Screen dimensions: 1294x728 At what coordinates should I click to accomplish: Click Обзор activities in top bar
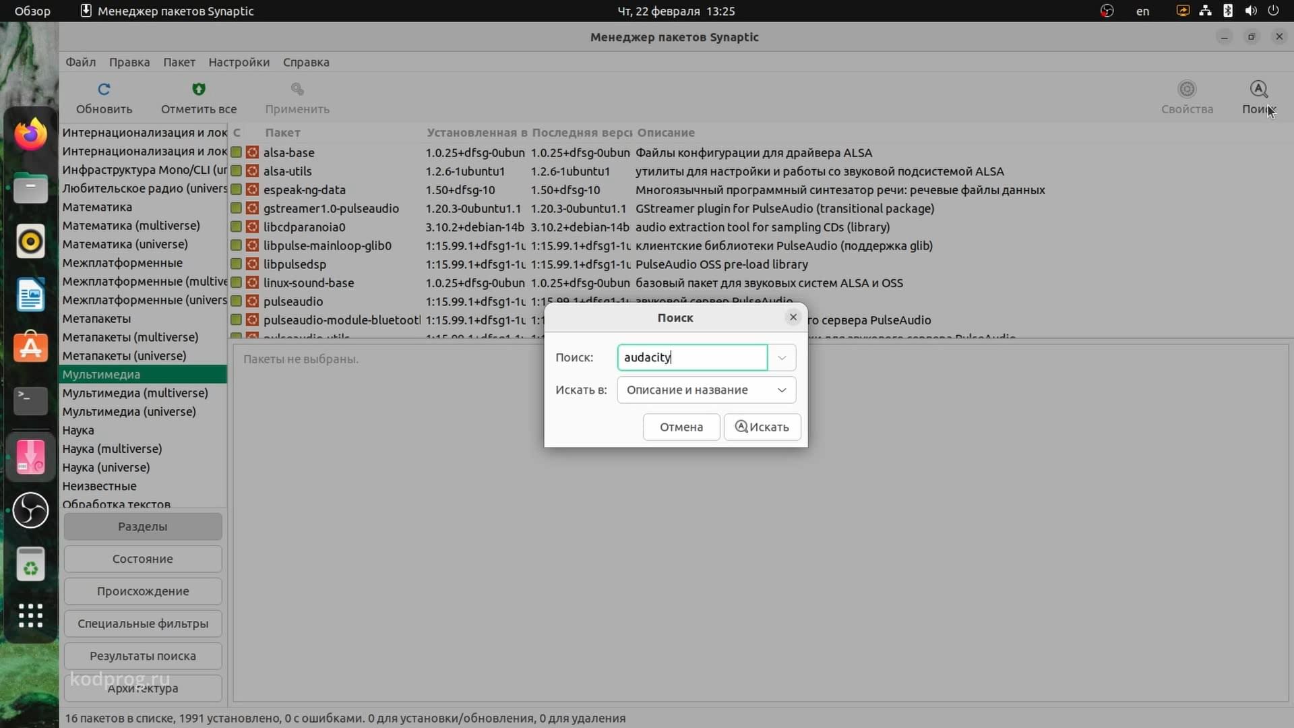pos(32,11)
